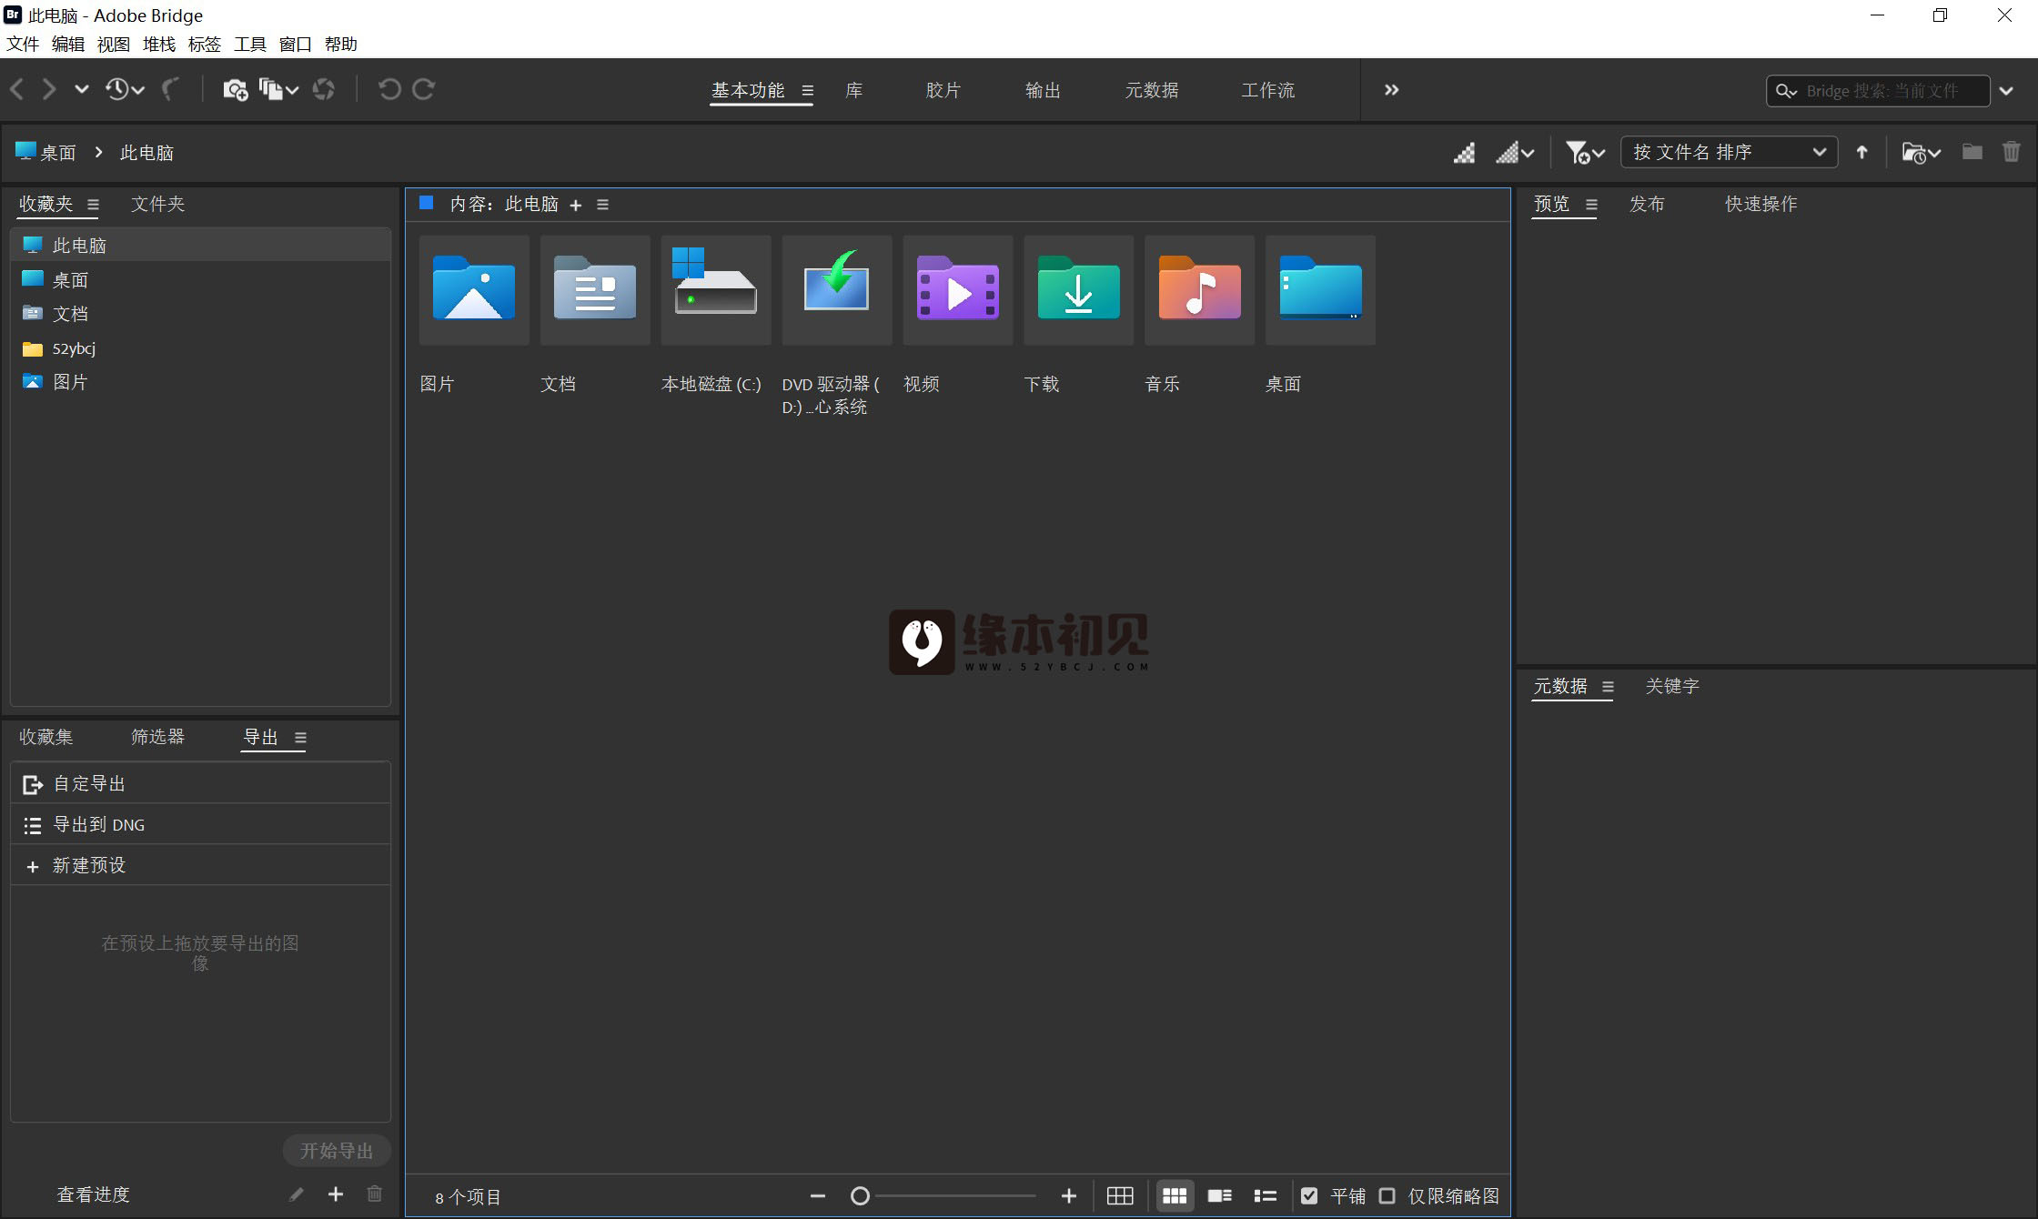
Task: Open the filter icon beside the sort dropdown
Action: 1581,152
